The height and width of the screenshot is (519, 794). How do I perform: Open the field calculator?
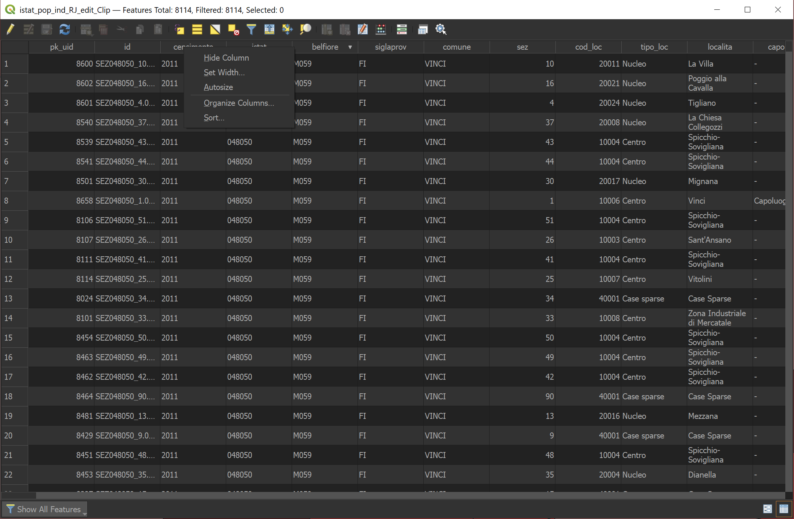coord(381,29)
